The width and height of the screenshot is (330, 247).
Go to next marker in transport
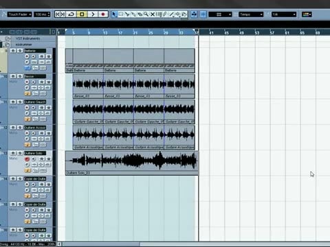click(63, 14)
